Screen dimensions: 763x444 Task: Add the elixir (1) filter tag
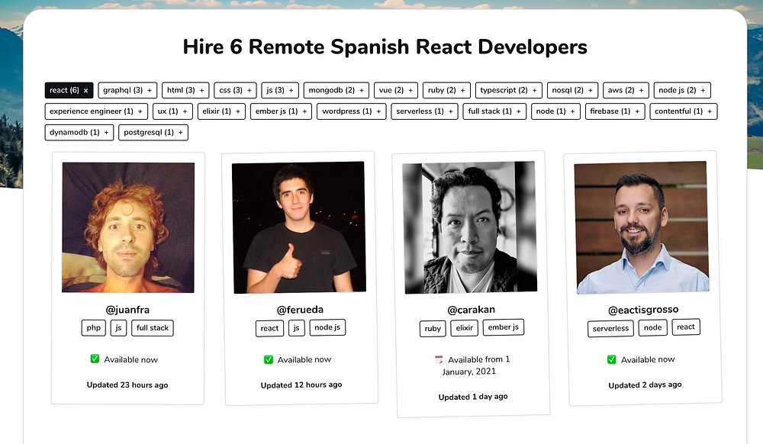tap(221, 111)
